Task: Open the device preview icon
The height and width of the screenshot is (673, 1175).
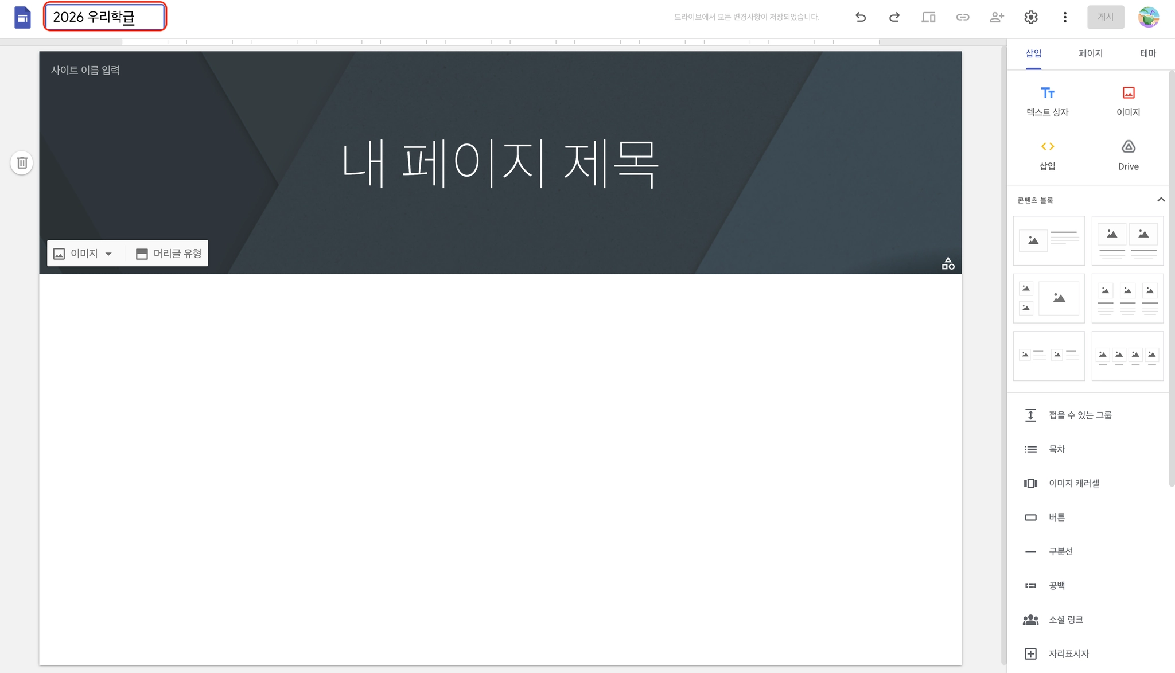Action: click(928, 17)
